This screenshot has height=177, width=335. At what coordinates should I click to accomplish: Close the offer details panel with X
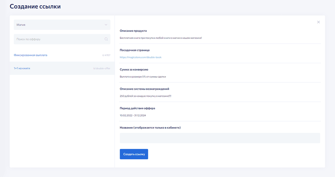click(318, 22)
